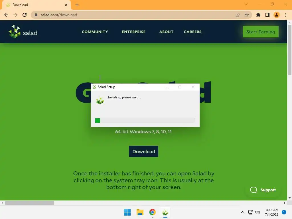Open the network status tray icon

251,212
